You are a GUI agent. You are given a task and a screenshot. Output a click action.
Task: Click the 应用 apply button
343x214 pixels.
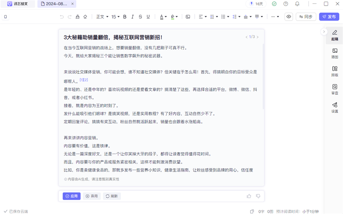pyautogui.click(x=72, y=196)
